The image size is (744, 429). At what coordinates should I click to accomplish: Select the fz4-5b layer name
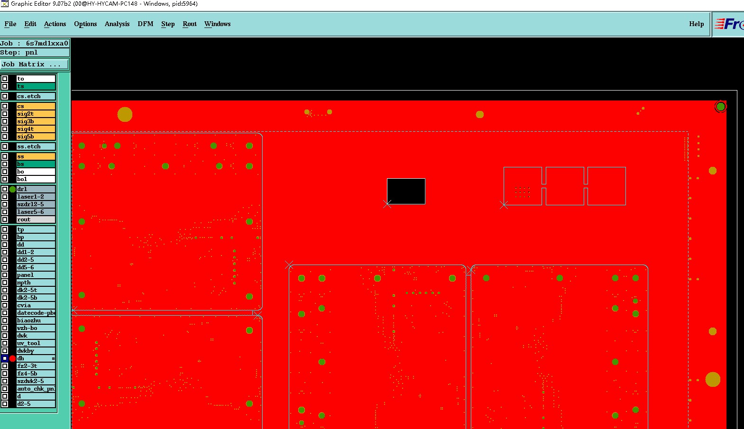point(36,374)
